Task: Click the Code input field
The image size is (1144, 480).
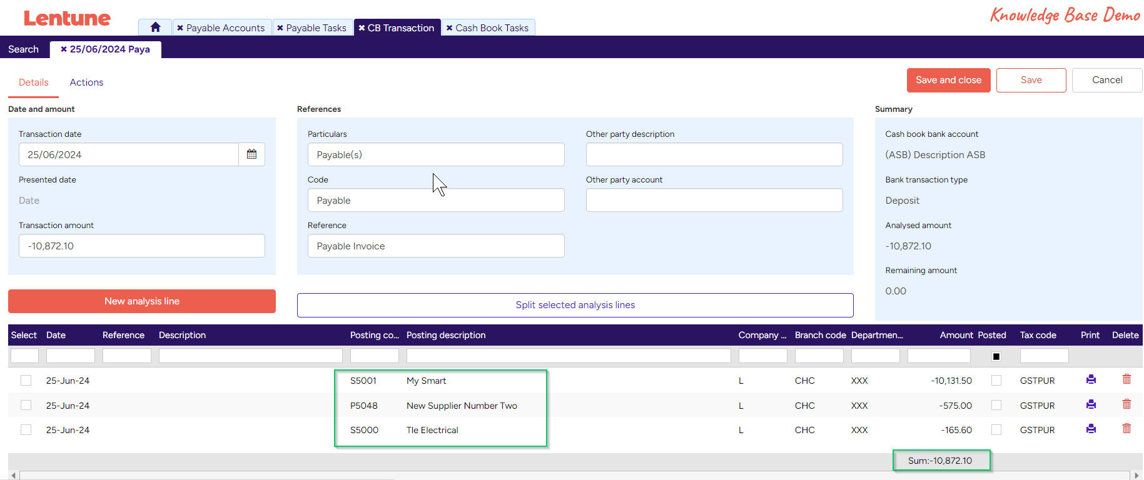Action: [x=436, y=200]
